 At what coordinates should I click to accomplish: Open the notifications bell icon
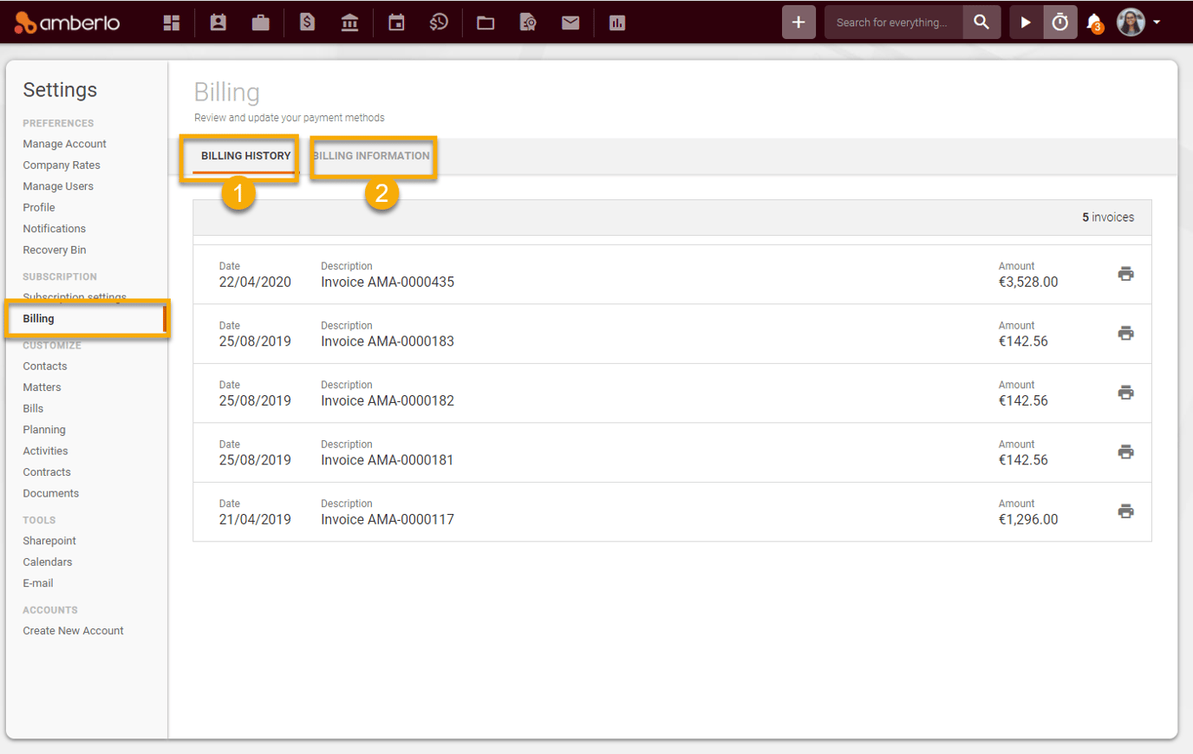pyautogui.click(x=1094, y=23)
